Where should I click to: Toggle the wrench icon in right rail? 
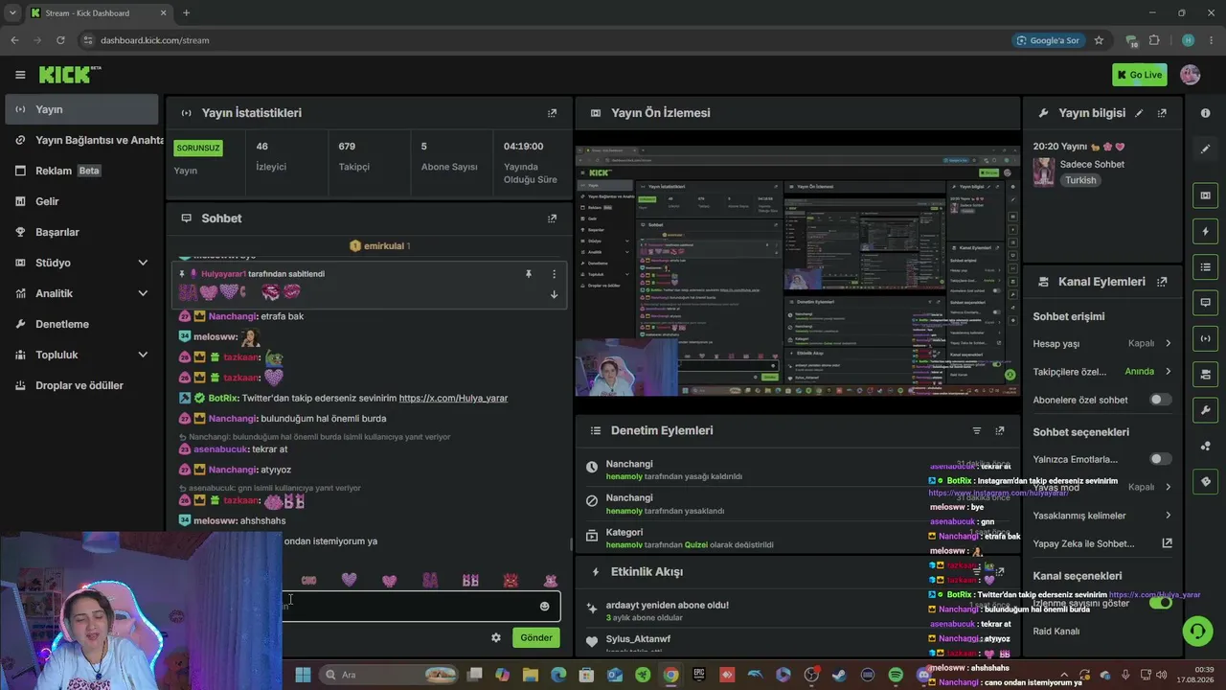pos(1205,410)
